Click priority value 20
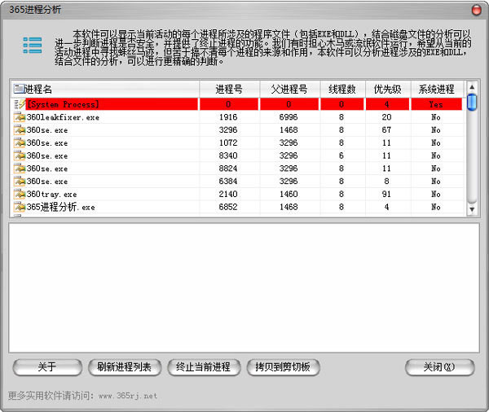Viewport: 489px width, 412px height. (386, 117)
